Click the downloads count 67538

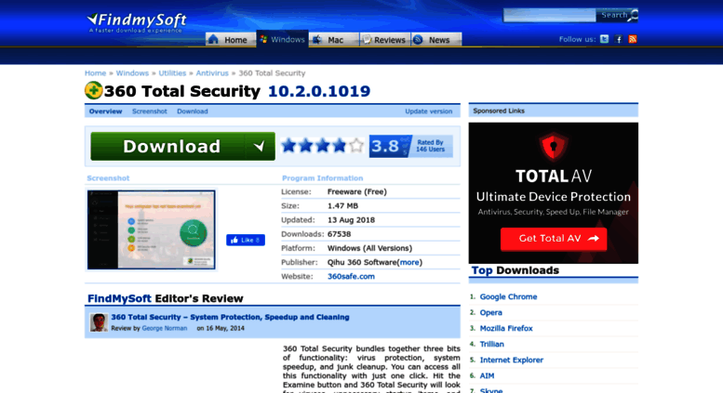(339, 234)
